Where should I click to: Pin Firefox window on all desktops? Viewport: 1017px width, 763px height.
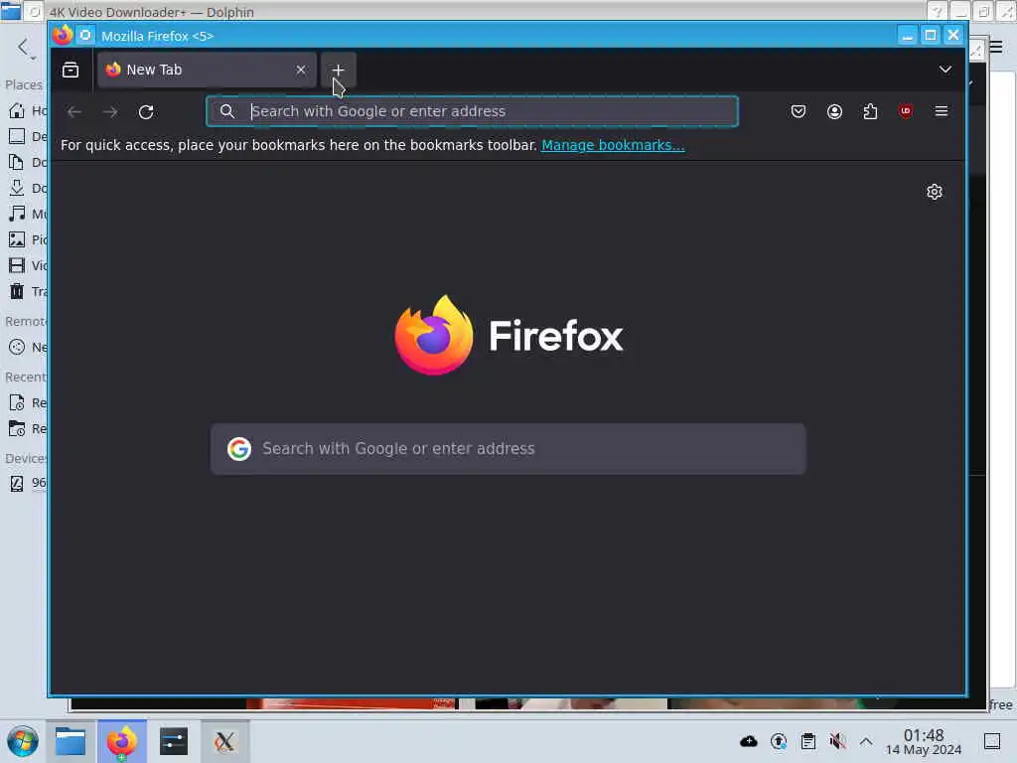coord(85,35)
